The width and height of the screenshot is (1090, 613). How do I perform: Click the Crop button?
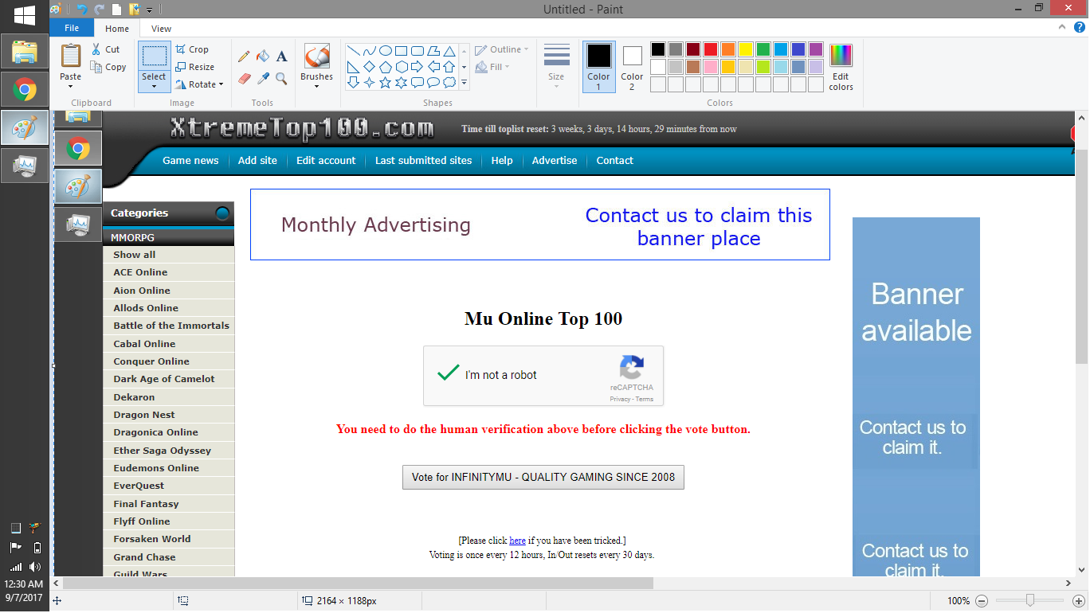[x=192, y=49]
